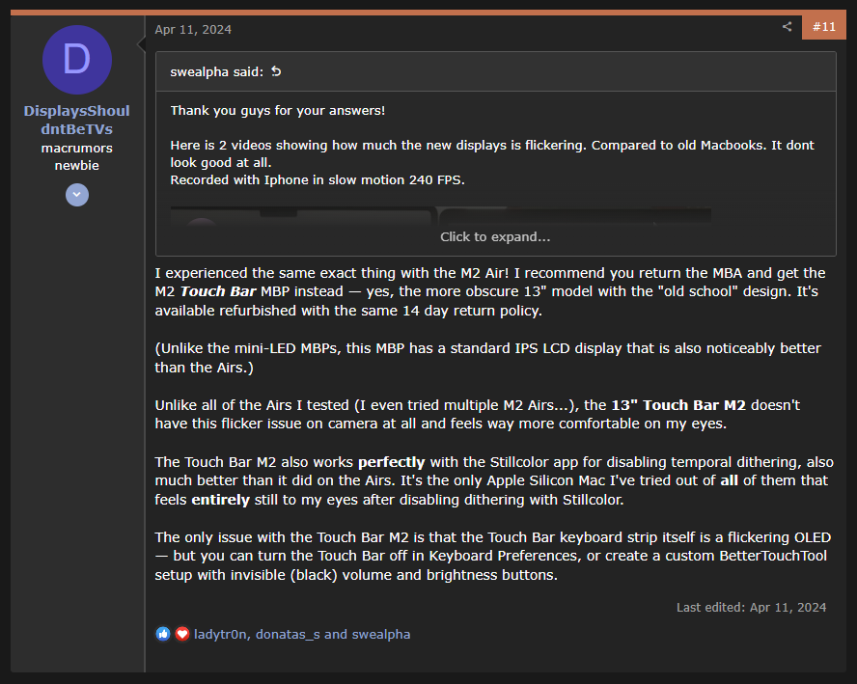The image size is (857, 684).
Task: Open DisplaysShouldntBeTVs user profile
Action: [x=77, y=120]
